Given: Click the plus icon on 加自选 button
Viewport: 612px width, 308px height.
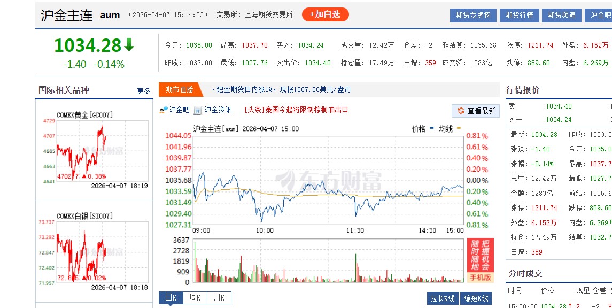Looking at the screenshot, I should point(311,14).
